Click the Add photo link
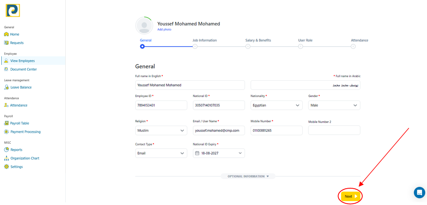 pyautogui.click(x=164, y=30)
